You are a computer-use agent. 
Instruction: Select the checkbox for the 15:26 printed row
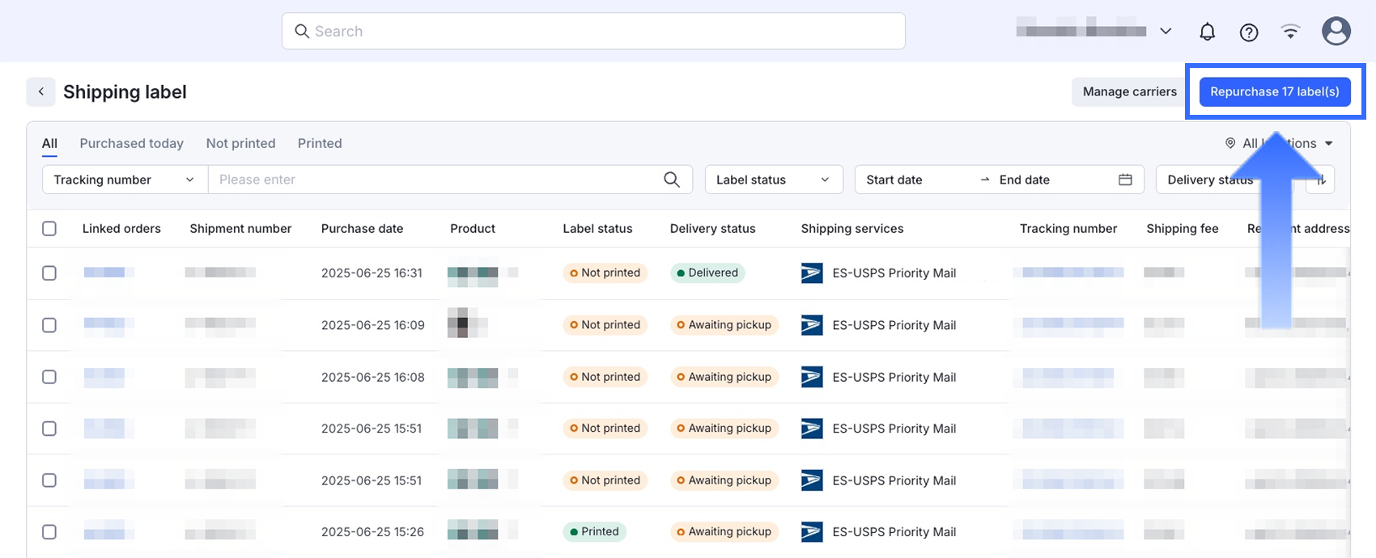pyautogui.click(x=49, y=532)
